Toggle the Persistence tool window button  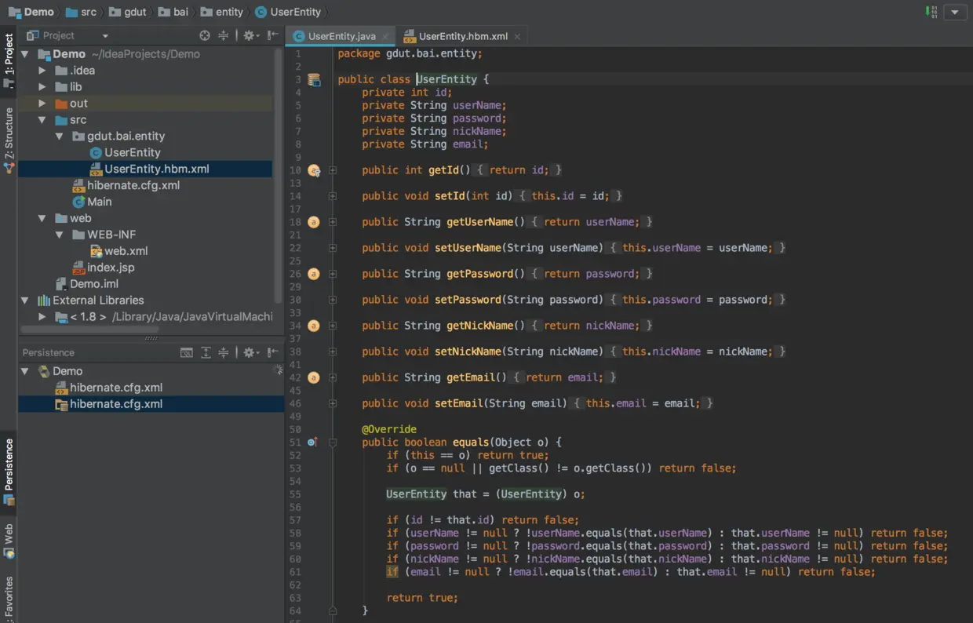coord(9,471)
